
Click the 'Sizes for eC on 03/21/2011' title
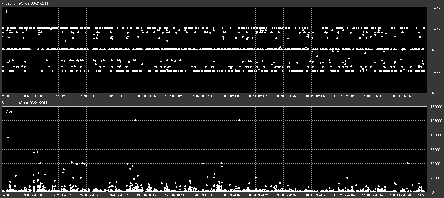tap(25, 102)
